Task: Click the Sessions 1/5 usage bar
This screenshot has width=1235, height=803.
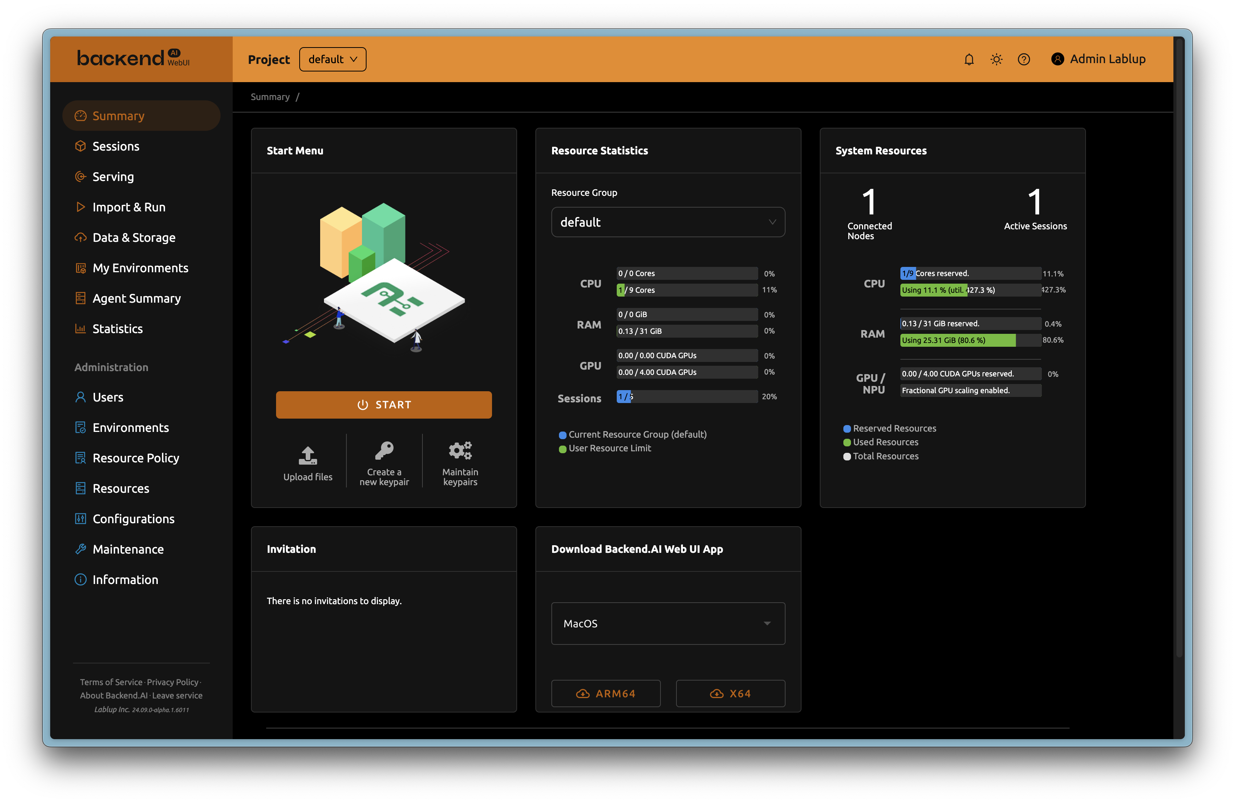Action: (687, 397)
